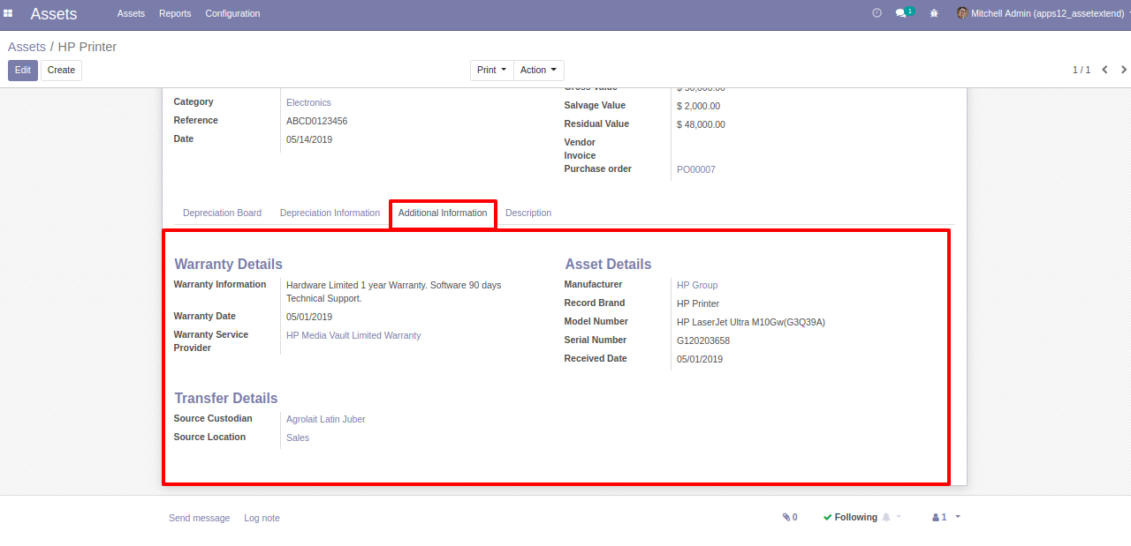The width and height of the screenshot is (1131, 546).
Task: Click Send message
Action: point(199,518)
